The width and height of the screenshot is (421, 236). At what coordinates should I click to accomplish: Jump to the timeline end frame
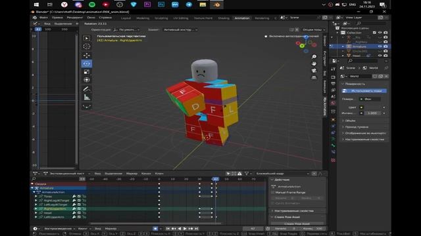(197, 229)
